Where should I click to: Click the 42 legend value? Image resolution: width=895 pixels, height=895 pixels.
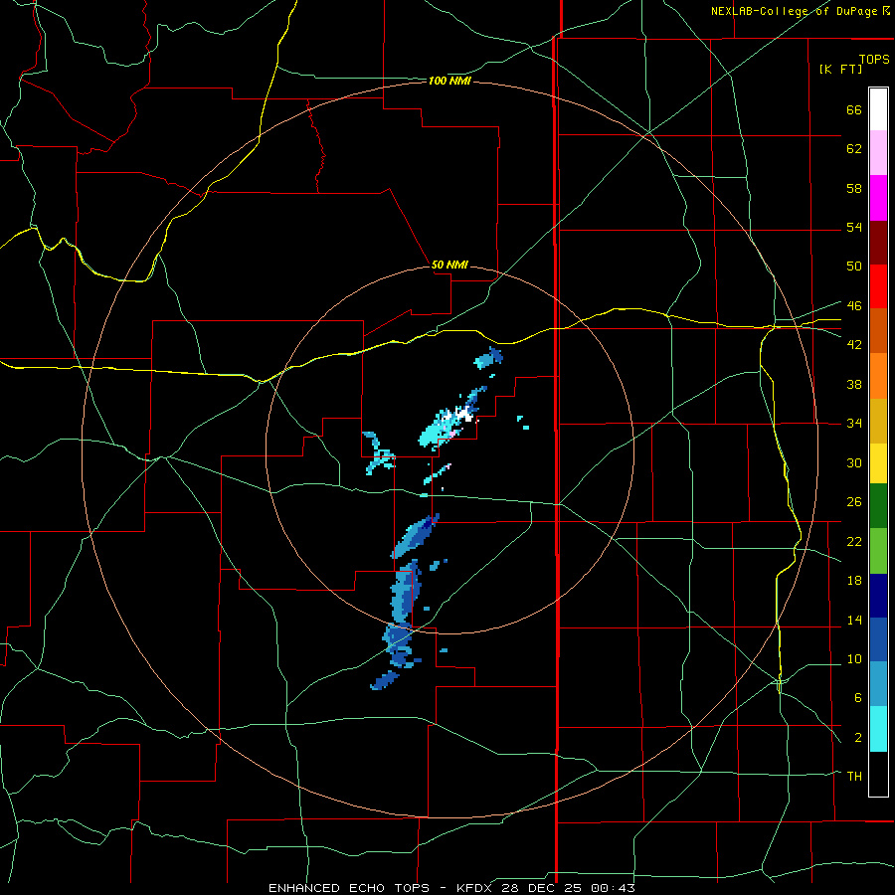point(854,344)
